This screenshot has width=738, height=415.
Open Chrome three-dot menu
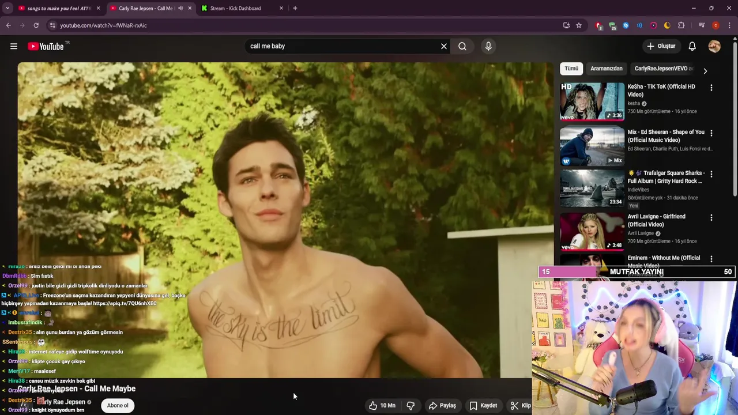click(x=729, y=25)
